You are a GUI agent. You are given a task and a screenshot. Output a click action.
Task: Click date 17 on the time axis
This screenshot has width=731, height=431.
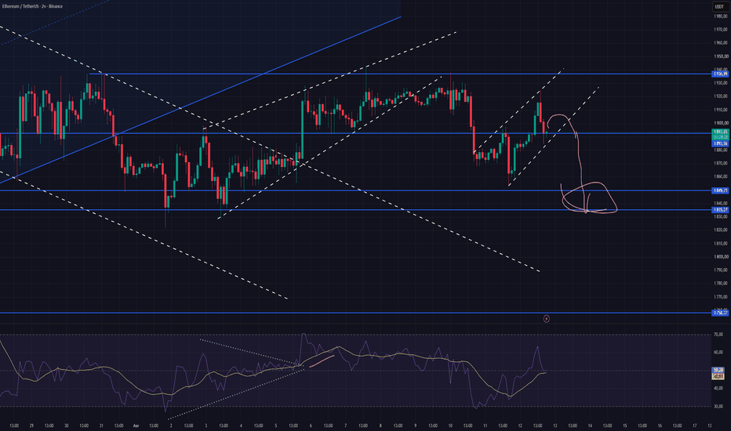pyautogui.click(x=695, y=426)
